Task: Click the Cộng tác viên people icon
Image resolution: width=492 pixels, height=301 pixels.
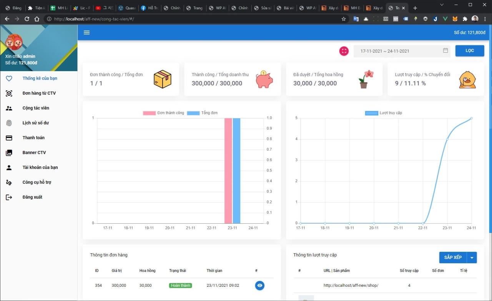Action: [x=9, y=108]
